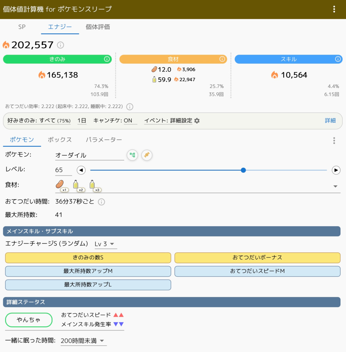Edit Pokémon name field オーダイル
This screenshot has height=352, width=346.
point(90,155)
